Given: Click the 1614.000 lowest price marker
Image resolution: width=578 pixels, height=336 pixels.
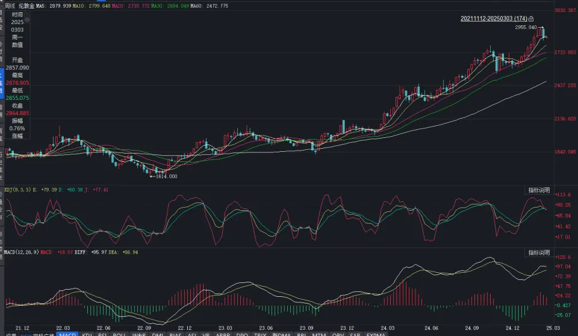Looking at the screenshot, I should point(166,176).
